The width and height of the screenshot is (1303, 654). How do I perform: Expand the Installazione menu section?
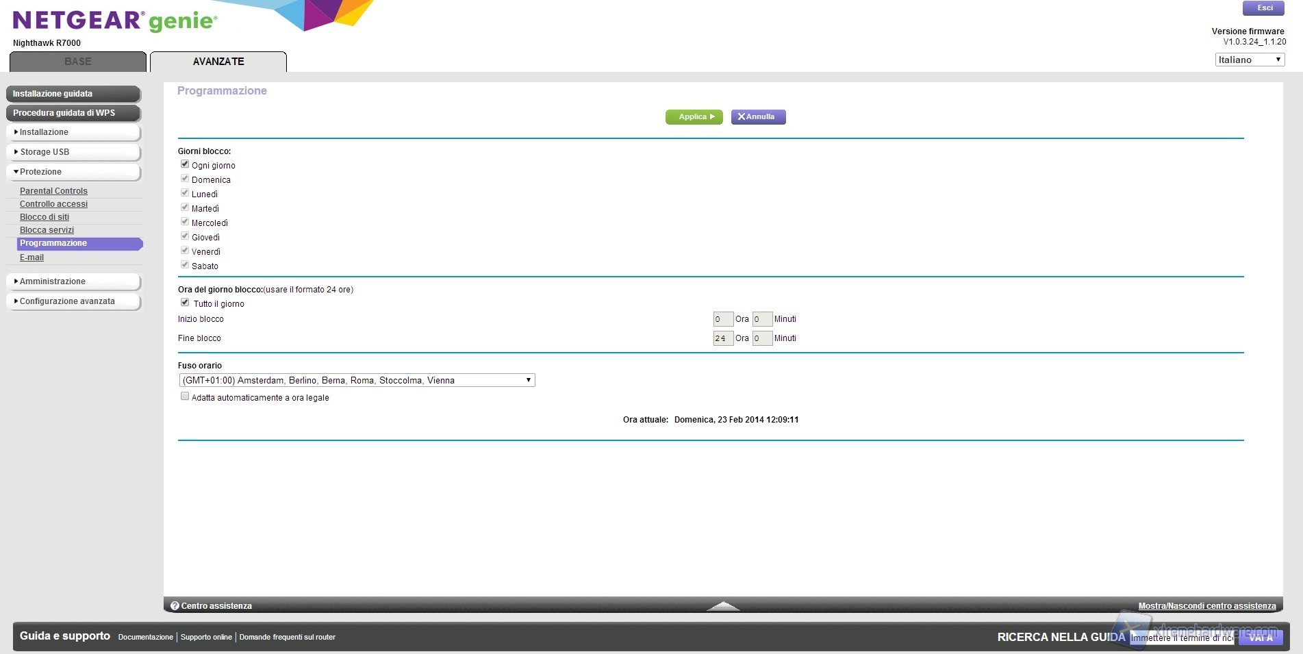(73, 132)
